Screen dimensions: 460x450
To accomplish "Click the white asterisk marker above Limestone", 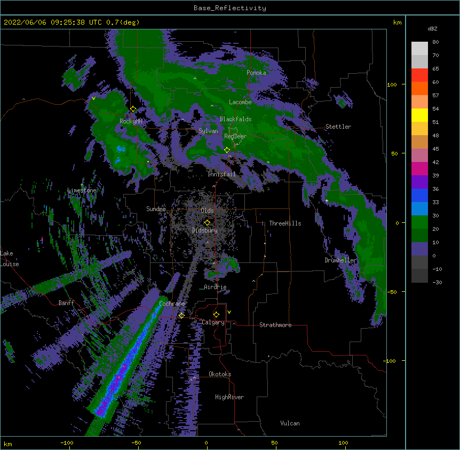I will (82, 185).
